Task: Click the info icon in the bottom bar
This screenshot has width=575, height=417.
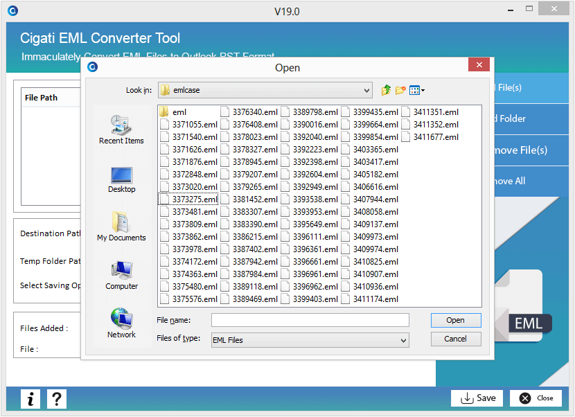Action: click(30, 399)
